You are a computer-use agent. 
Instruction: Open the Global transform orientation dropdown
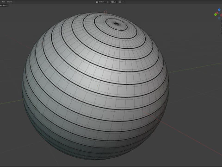(x=101, y=2)
